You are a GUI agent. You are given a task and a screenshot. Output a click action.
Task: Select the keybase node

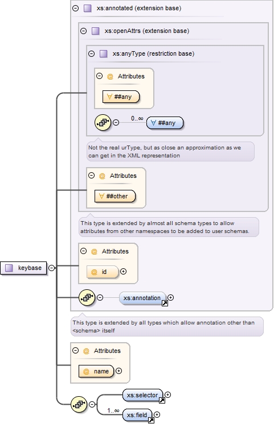tap(23, 268)
